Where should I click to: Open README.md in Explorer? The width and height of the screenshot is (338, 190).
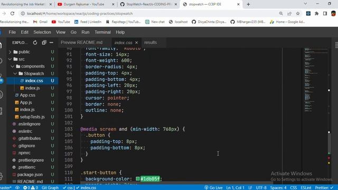[x=30, y=182]
